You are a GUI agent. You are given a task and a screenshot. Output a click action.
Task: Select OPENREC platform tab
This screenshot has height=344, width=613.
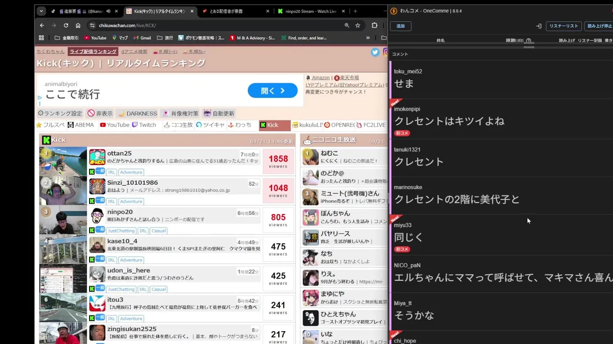340,125
